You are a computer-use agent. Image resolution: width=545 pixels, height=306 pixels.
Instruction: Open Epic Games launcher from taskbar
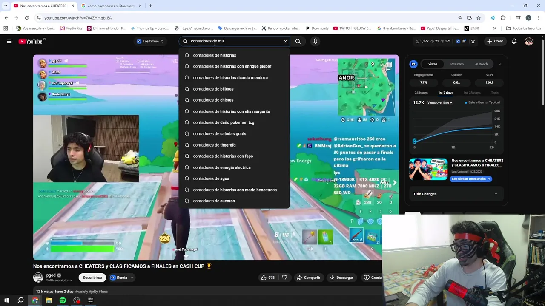90,300
